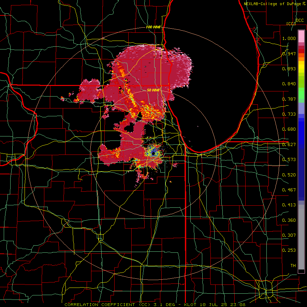Pick the light pink band atop color bar
Viewport: 307px width, 307px height.
301,36
